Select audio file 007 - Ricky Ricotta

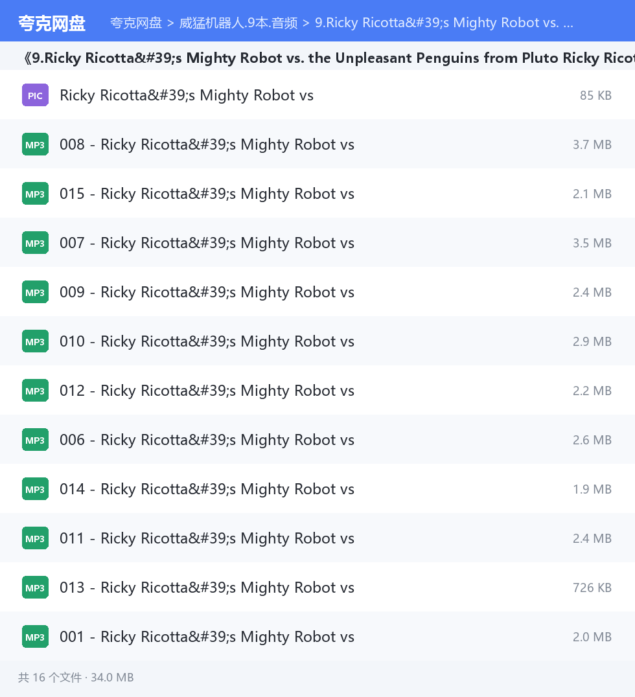click(x=207, y=243)
